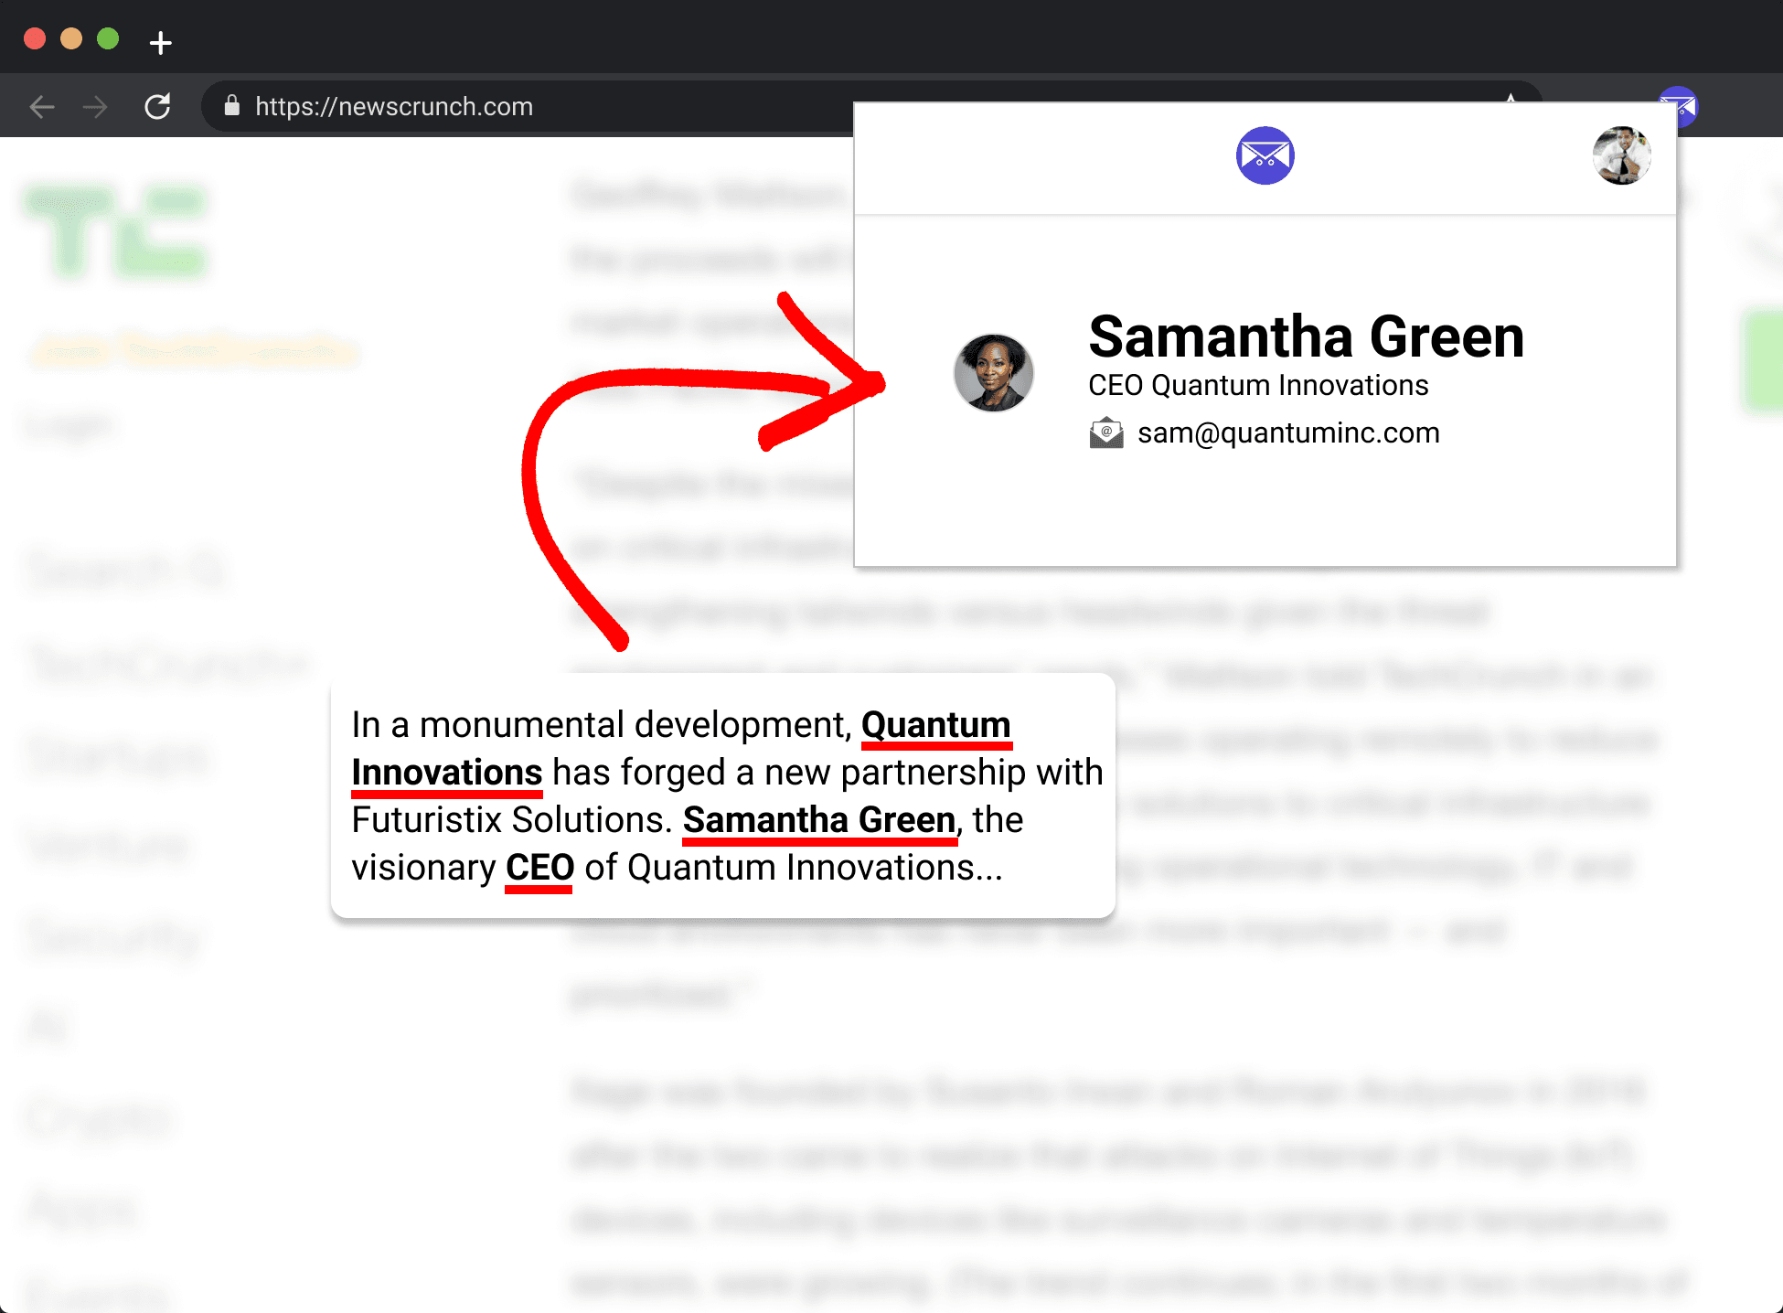Open a new tab with the plus button

[161, 42]
